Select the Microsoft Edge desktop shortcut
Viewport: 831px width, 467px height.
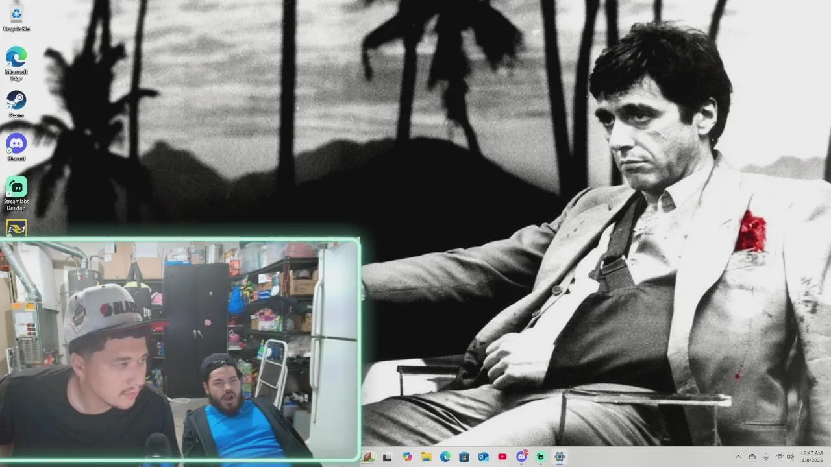(16, 63)
